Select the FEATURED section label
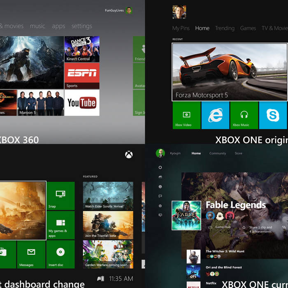 [x=90, y=177]
